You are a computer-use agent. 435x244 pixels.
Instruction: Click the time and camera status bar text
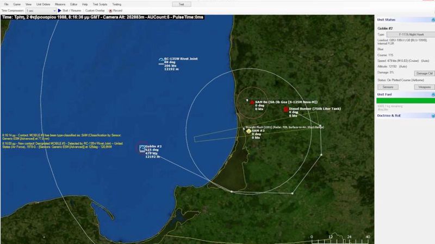click(x=103, y=17)
